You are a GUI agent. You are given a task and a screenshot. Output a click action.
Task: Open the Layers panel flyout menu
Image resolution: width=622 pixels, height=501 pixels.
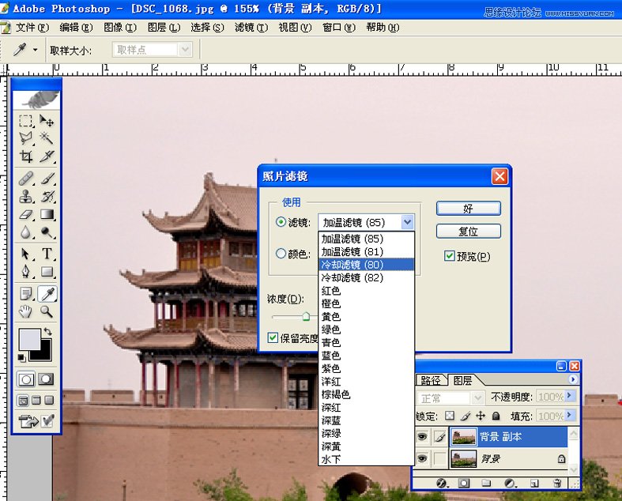572,379
